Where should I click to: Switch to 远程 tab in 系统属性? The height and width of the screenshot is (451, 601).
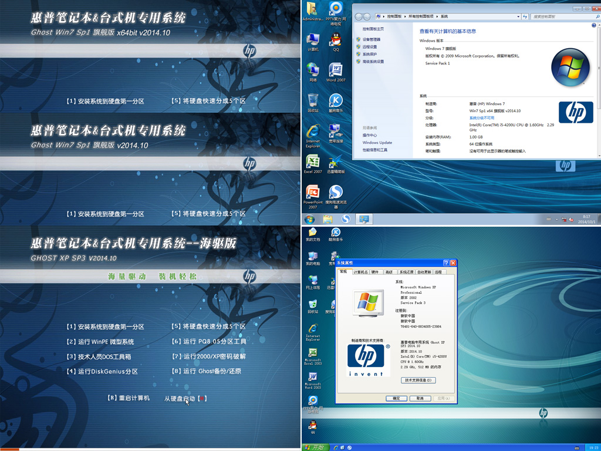tap(438, 272)
